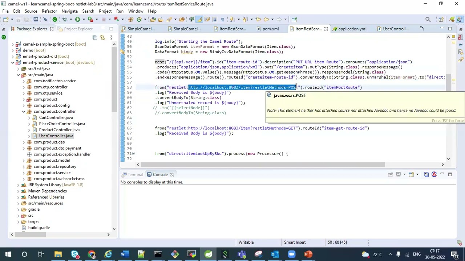Click the Run with coverage icon
The image size is (465, 261).
point(90,19)
